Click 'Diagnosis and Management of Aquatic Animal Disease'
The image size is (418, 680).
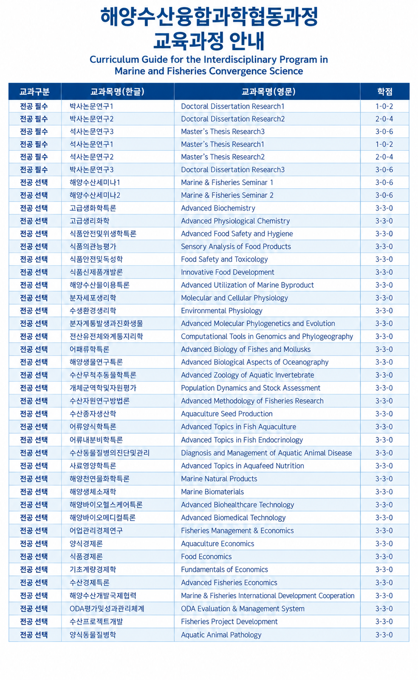click(x=266, y=453)
